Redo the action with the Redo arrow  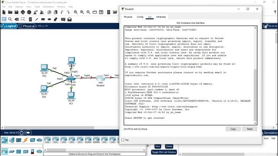click(68, 12)
